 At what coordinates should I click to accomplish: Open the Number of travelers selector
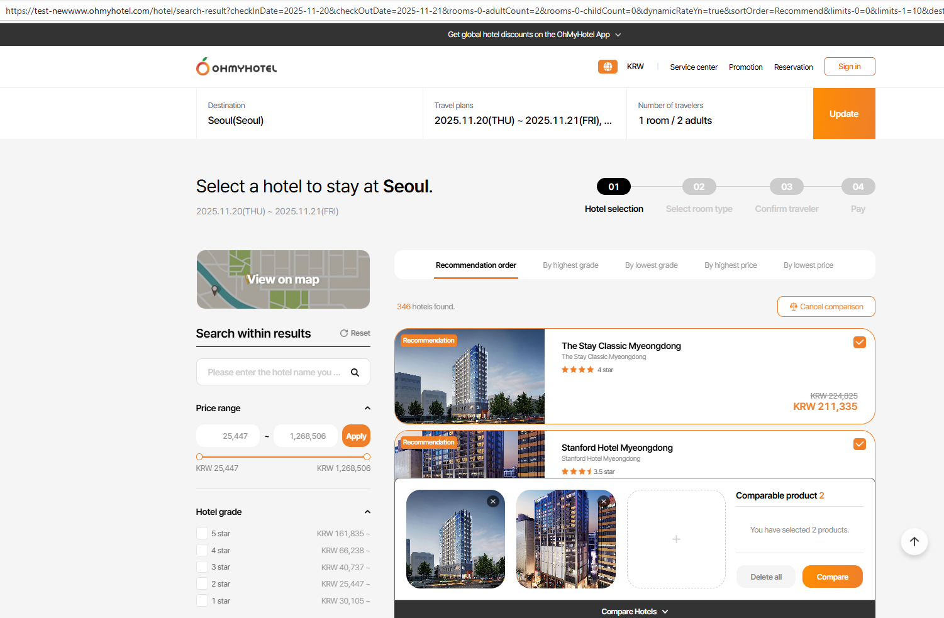click(719, 114)
